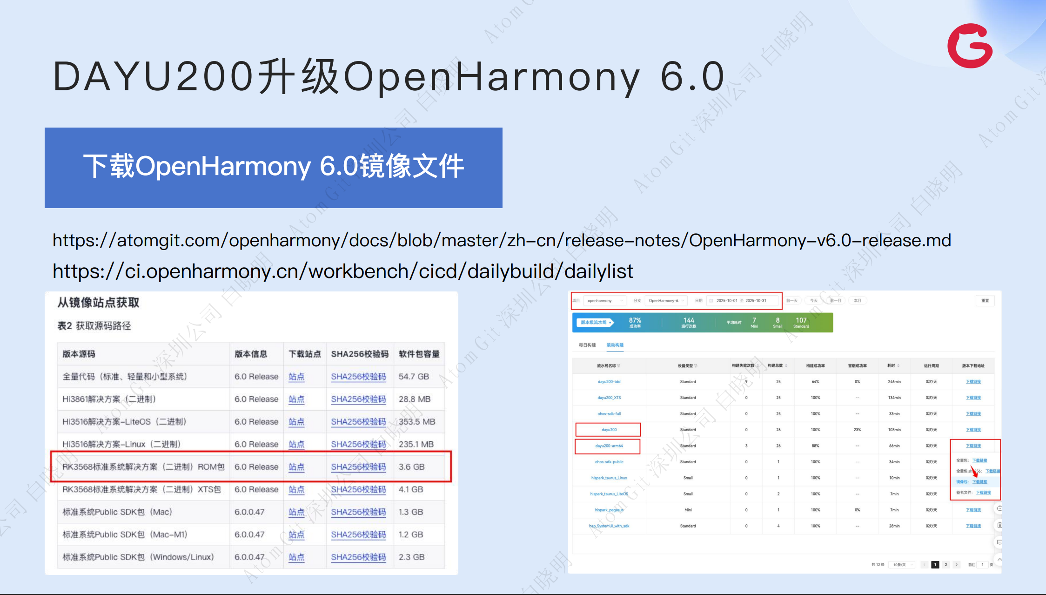Toggle the 版本级流水线 pipeline switch
Viewport: 1046px width, 595px height.
click(596, 322)
